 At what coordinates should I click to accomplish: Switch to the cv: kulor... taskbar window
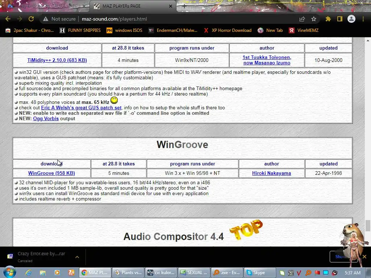coord(161,273)
